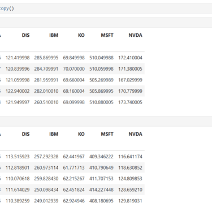Highlight MSFT entry 408.180695

[101, 201]
